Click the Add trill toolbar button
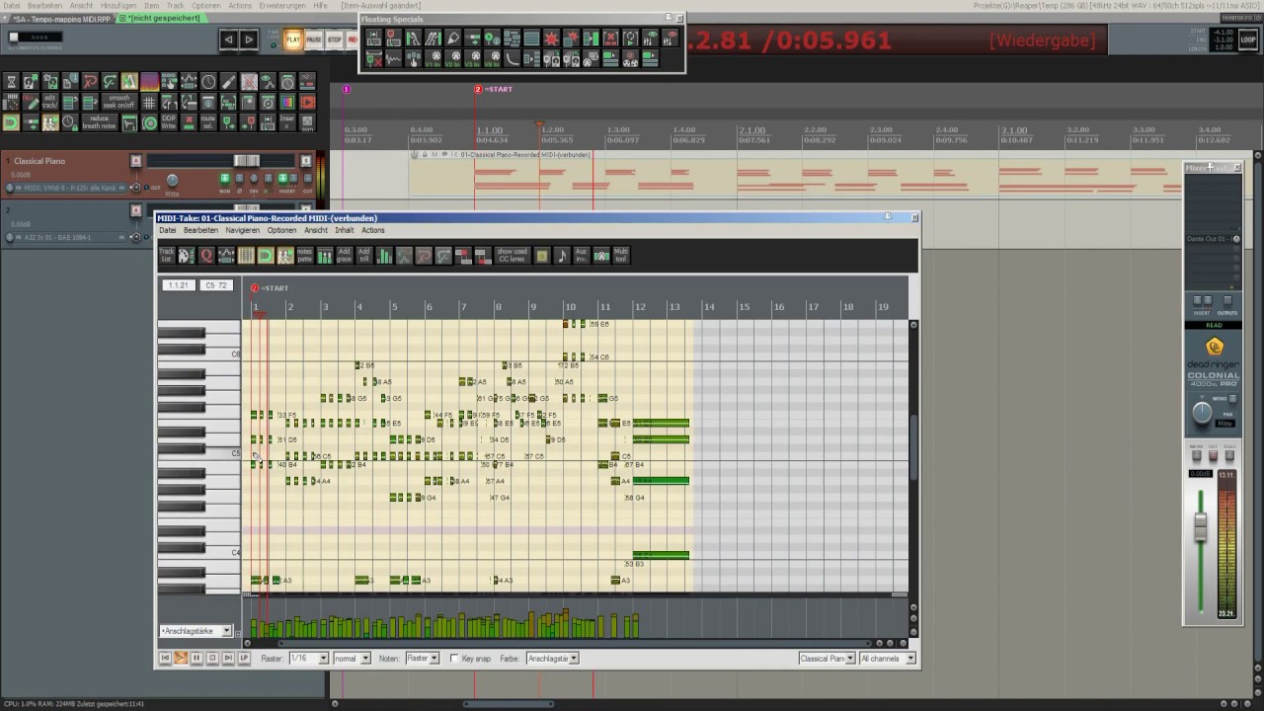Image resolution: width=1264 pixels, height=711 pixels. (x=363, y=255)
